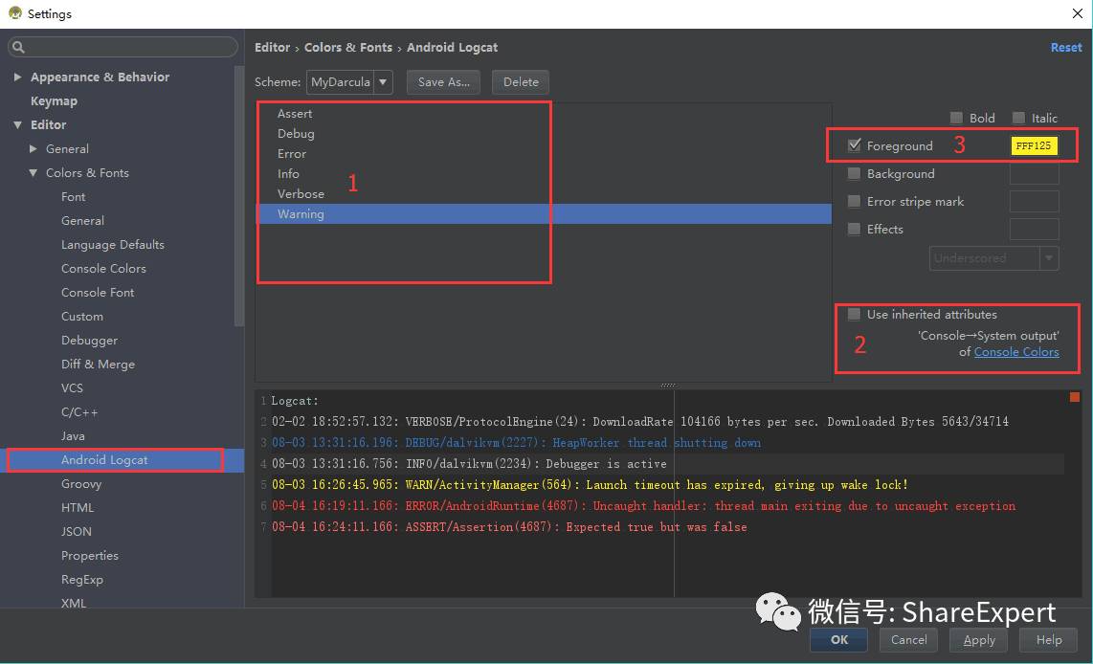1093x664 pixels.
Task: Click the Reset link
Action: pyautogui.click(x=1066, y=48)
